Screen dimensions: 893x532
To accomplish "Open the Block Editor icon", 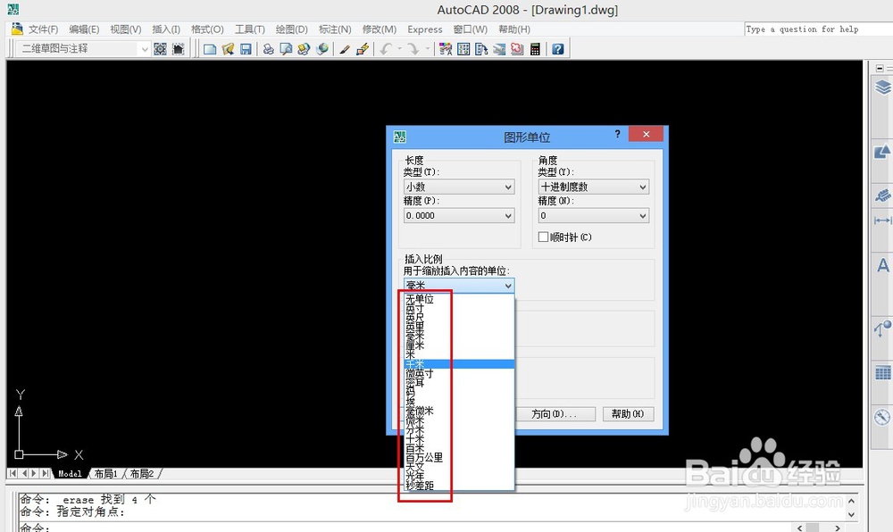I will coord(363,49).
